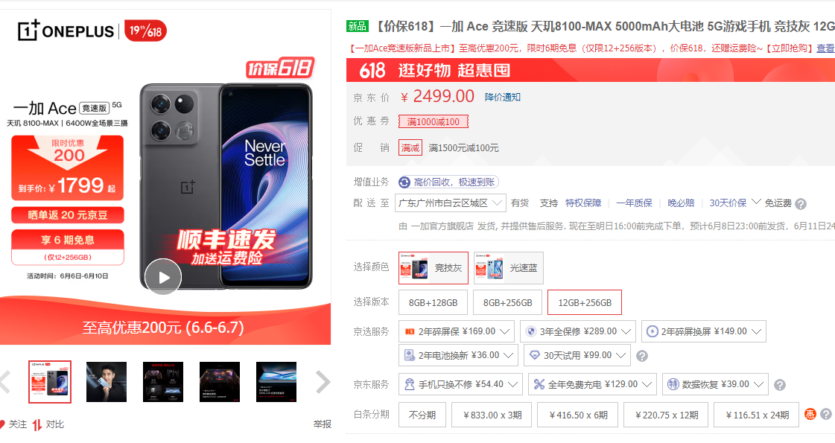835x443 pixels.
Task: Click the 价保618 badge on product image
Action: (x=280, y=68)
